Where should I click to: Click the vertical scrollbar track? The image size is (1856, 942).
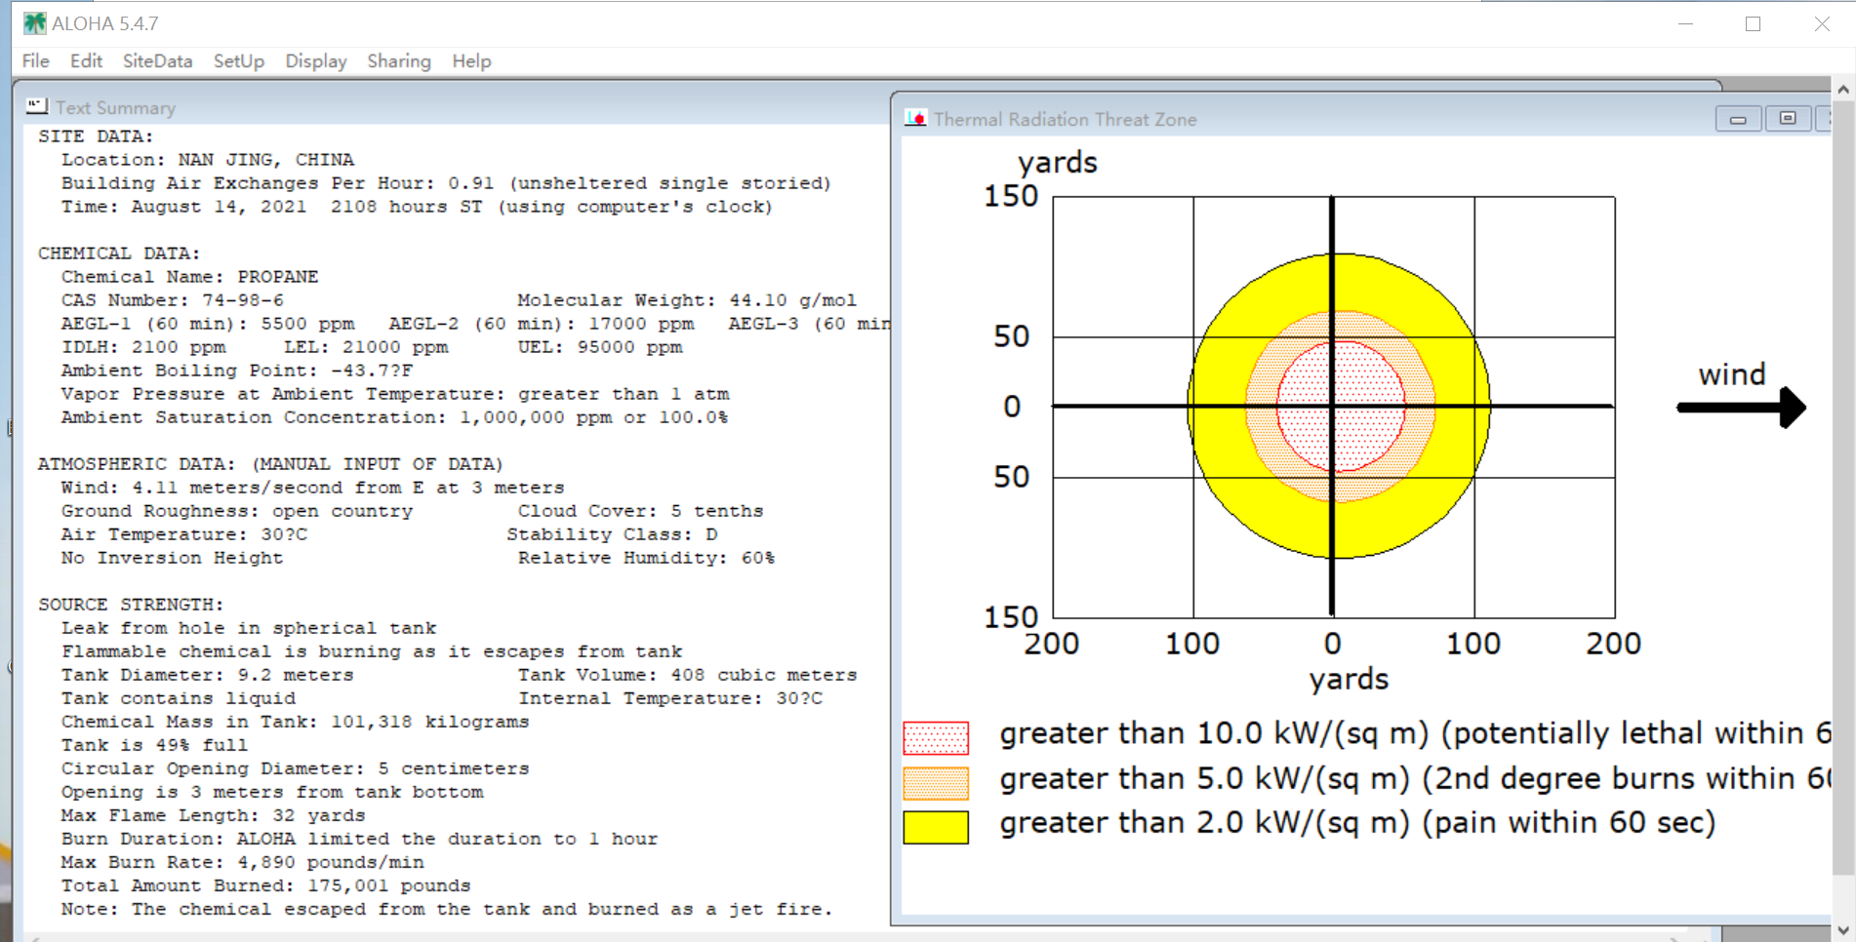[x=1843, y=509]
